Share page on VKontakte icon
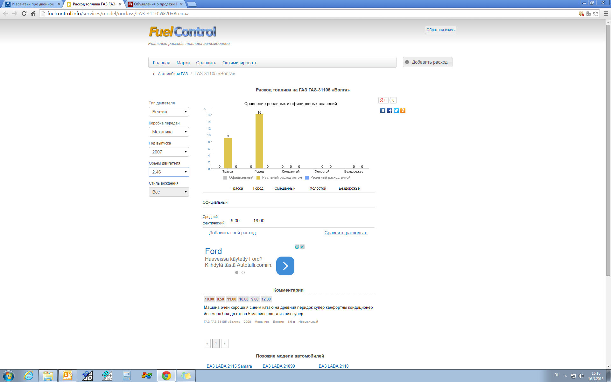This screenshot has height=382, width=611. [x=383, y=110]
